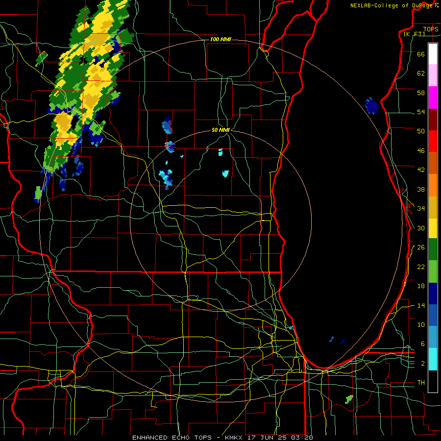
Task: Click legend value "54"
Action: (421, 112)
